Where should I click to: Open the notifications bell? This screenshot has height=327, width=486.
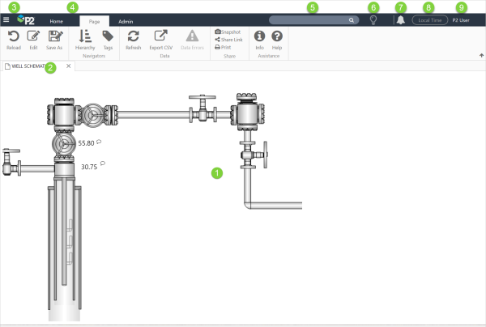400,20
